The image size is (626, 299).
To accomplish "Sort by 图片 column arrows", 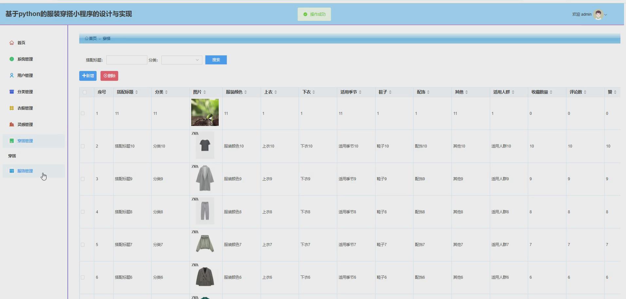I will point(205,92).
